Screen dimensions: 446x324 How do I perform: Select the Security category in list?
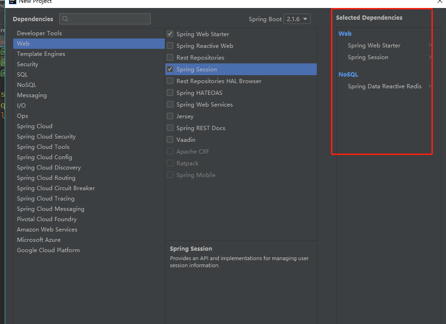[x=27, y=64]
